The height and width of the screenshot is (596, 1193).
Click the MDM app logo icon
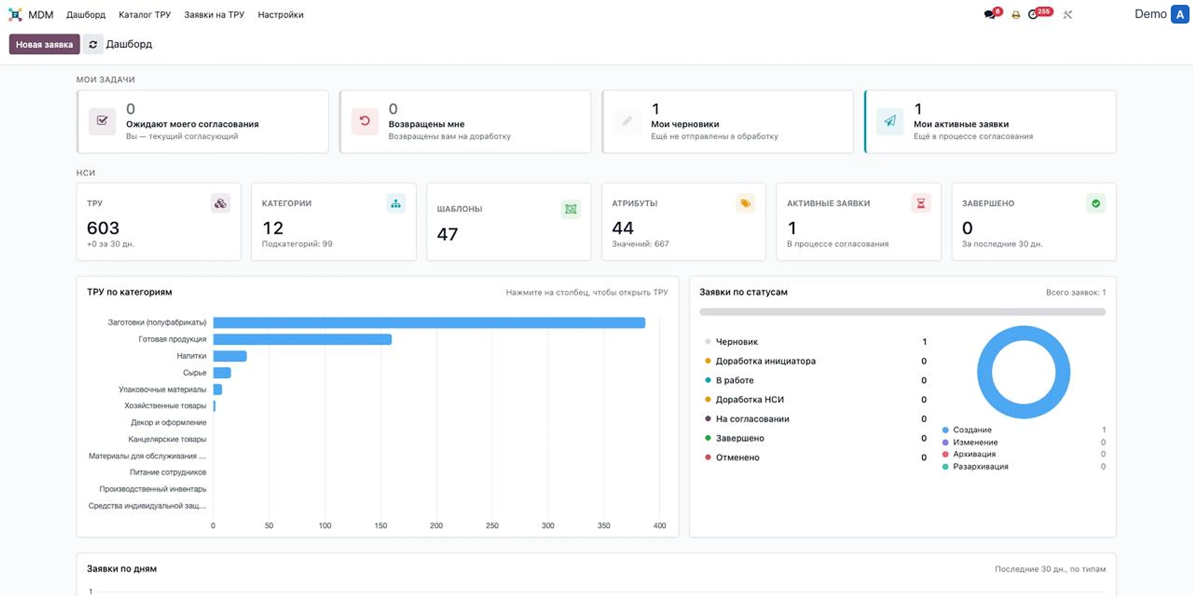click(15, 14)
